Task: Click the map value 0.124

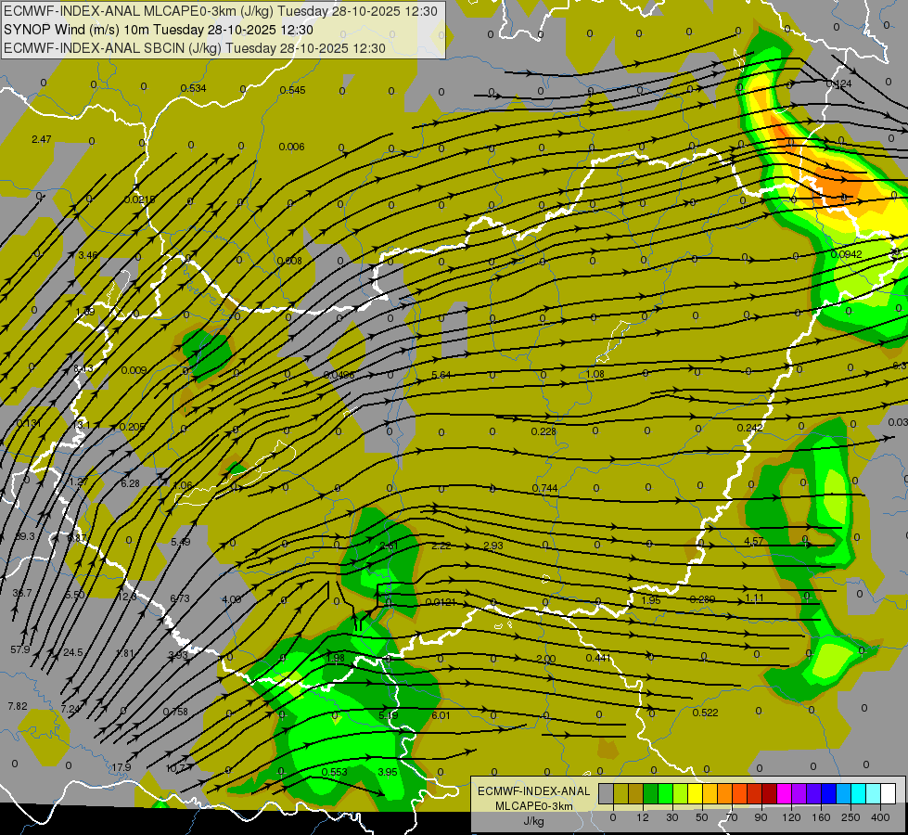Action: click(838, 84)
